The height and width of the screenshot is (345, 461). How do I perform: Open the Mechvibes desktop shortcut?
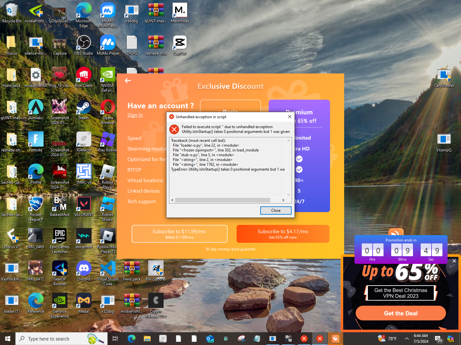[x=180, y=13]
